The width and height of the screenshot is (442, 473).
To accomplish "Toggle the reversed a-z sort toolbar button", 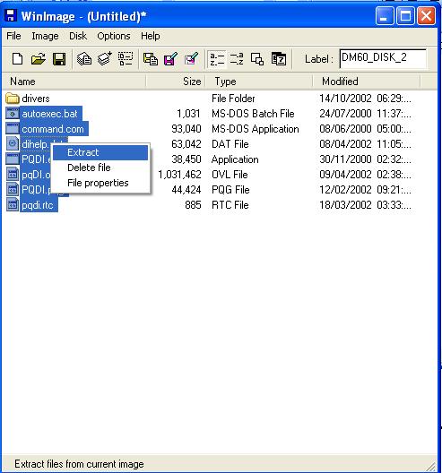I will point(237,59).
